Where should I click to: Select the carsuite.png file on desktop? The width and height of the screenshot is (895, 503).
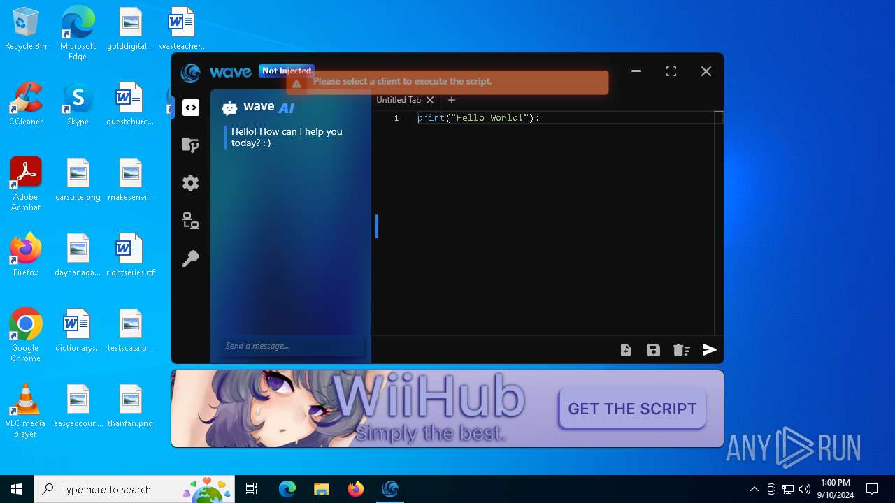[78, 180]
